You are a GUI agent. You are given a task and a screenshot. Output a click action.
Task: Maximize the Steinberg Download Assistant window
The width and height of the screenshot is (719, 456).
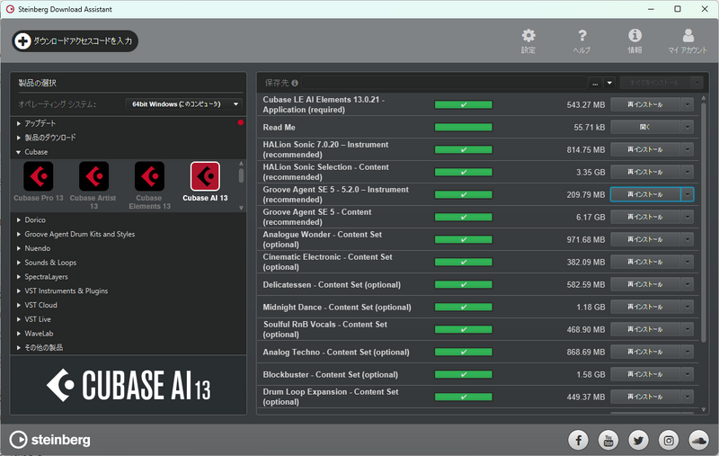coord(678,9)
